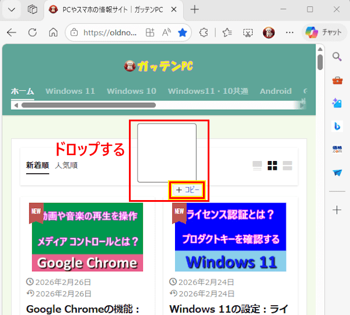
Task: Open the Android navigation menu
Action: click(x=276, y=92)
